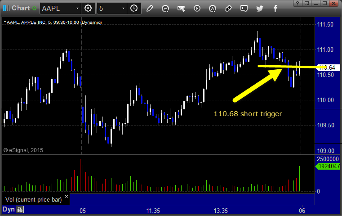
Task: Open the AAPL symbol dropdown arrow
Action: [77, 9]
